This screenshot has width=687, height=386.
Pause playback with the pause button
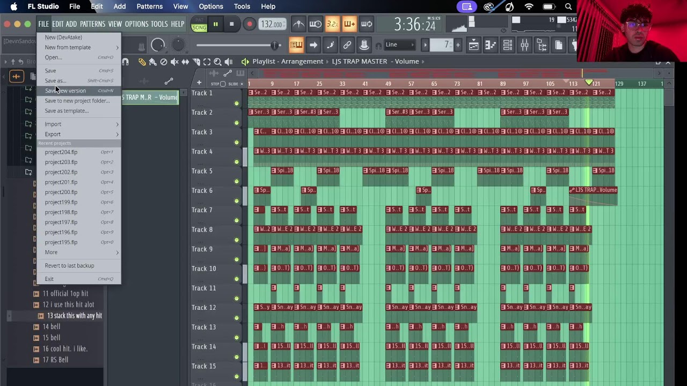(x=215, y=24)
